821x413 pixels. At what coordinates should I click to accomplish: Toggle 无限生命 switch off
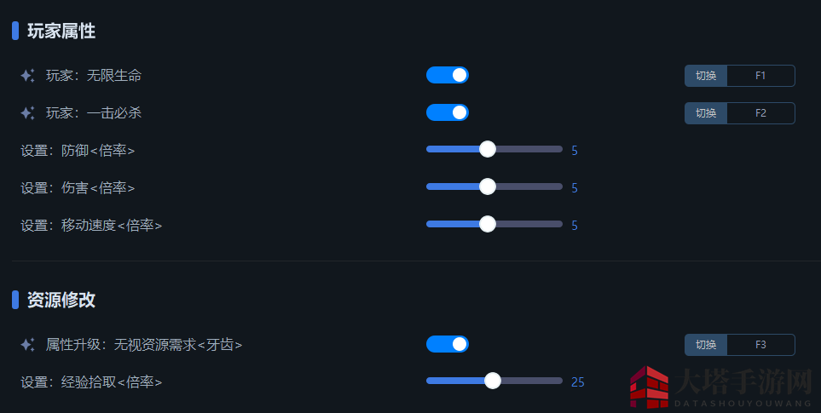point(447,75)
